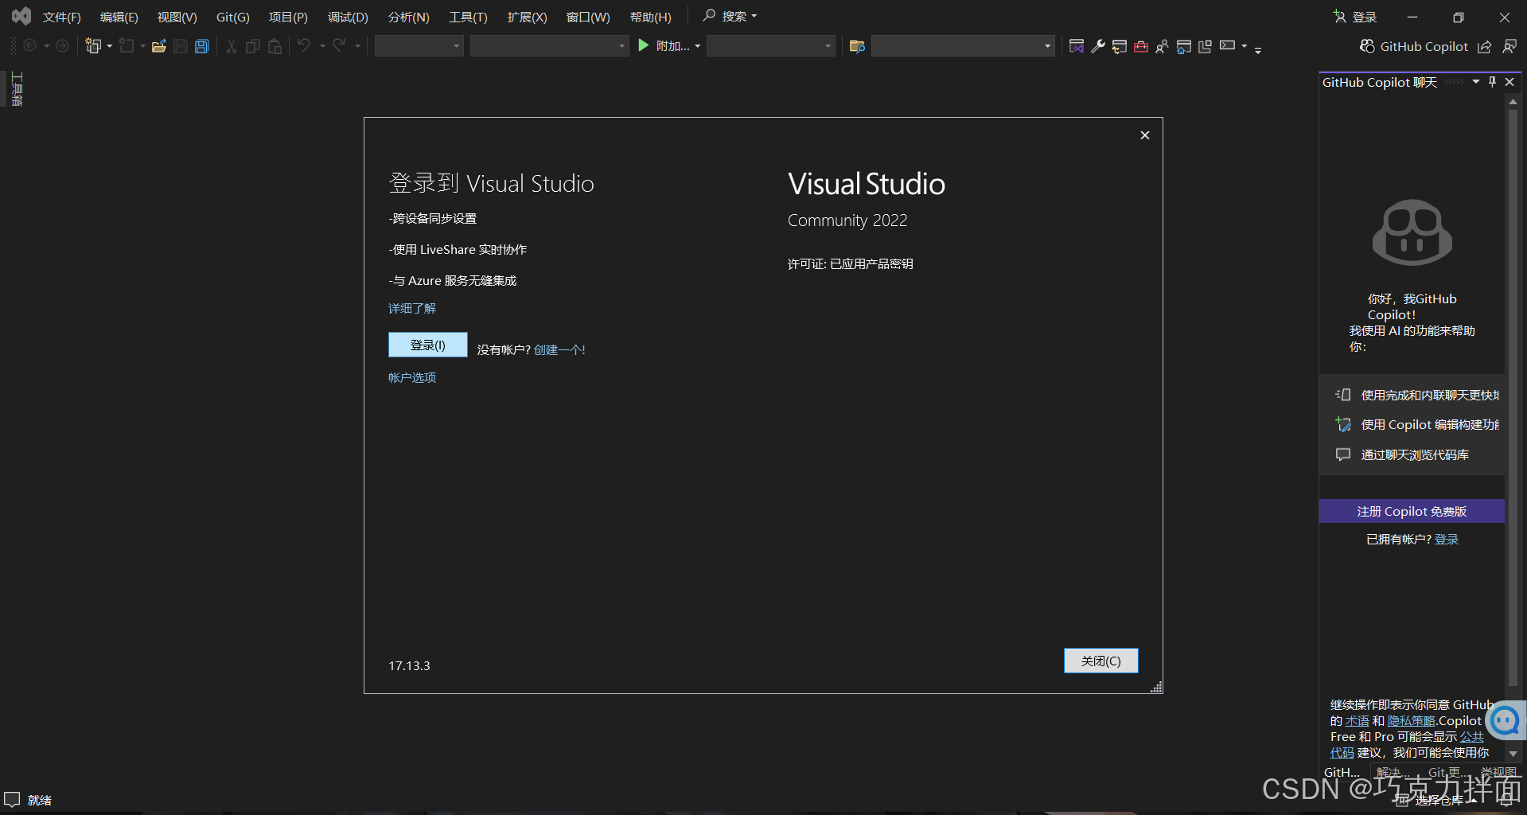Open the vertical Toolbox tab on left edge

[17, 89]
